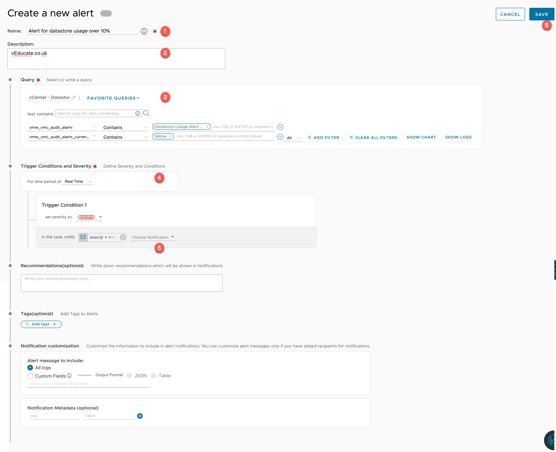Click values input after Datastore Usage Alert chip
The image size is (556, 452).
point(243,127)
